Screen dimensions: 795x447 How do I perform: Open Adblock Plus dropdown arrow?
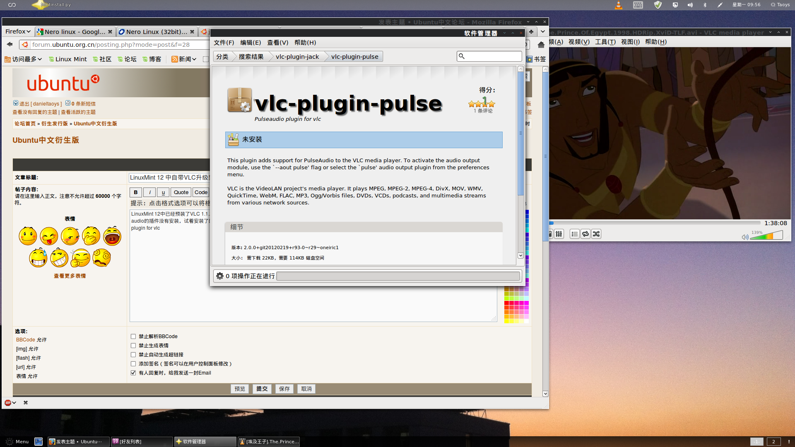click(x=14, y=403)
